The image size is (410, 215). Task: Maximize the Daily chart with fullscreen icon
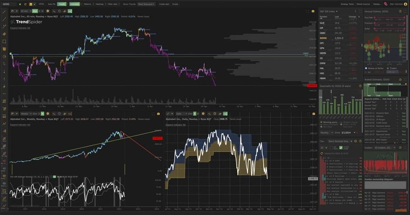309,114
